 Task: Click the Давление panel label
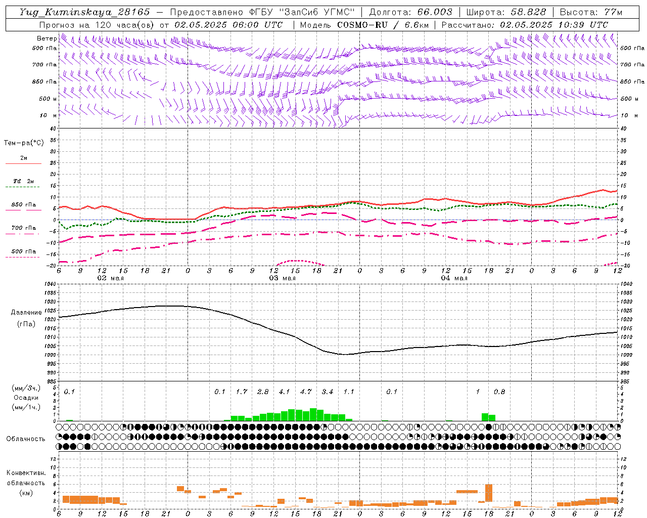coord(26,312)
